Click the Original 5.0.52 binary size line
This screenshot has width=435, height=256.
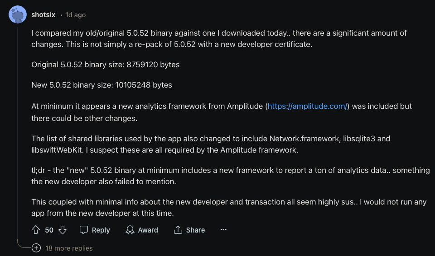pyautogui.click(x=105, y=65)
